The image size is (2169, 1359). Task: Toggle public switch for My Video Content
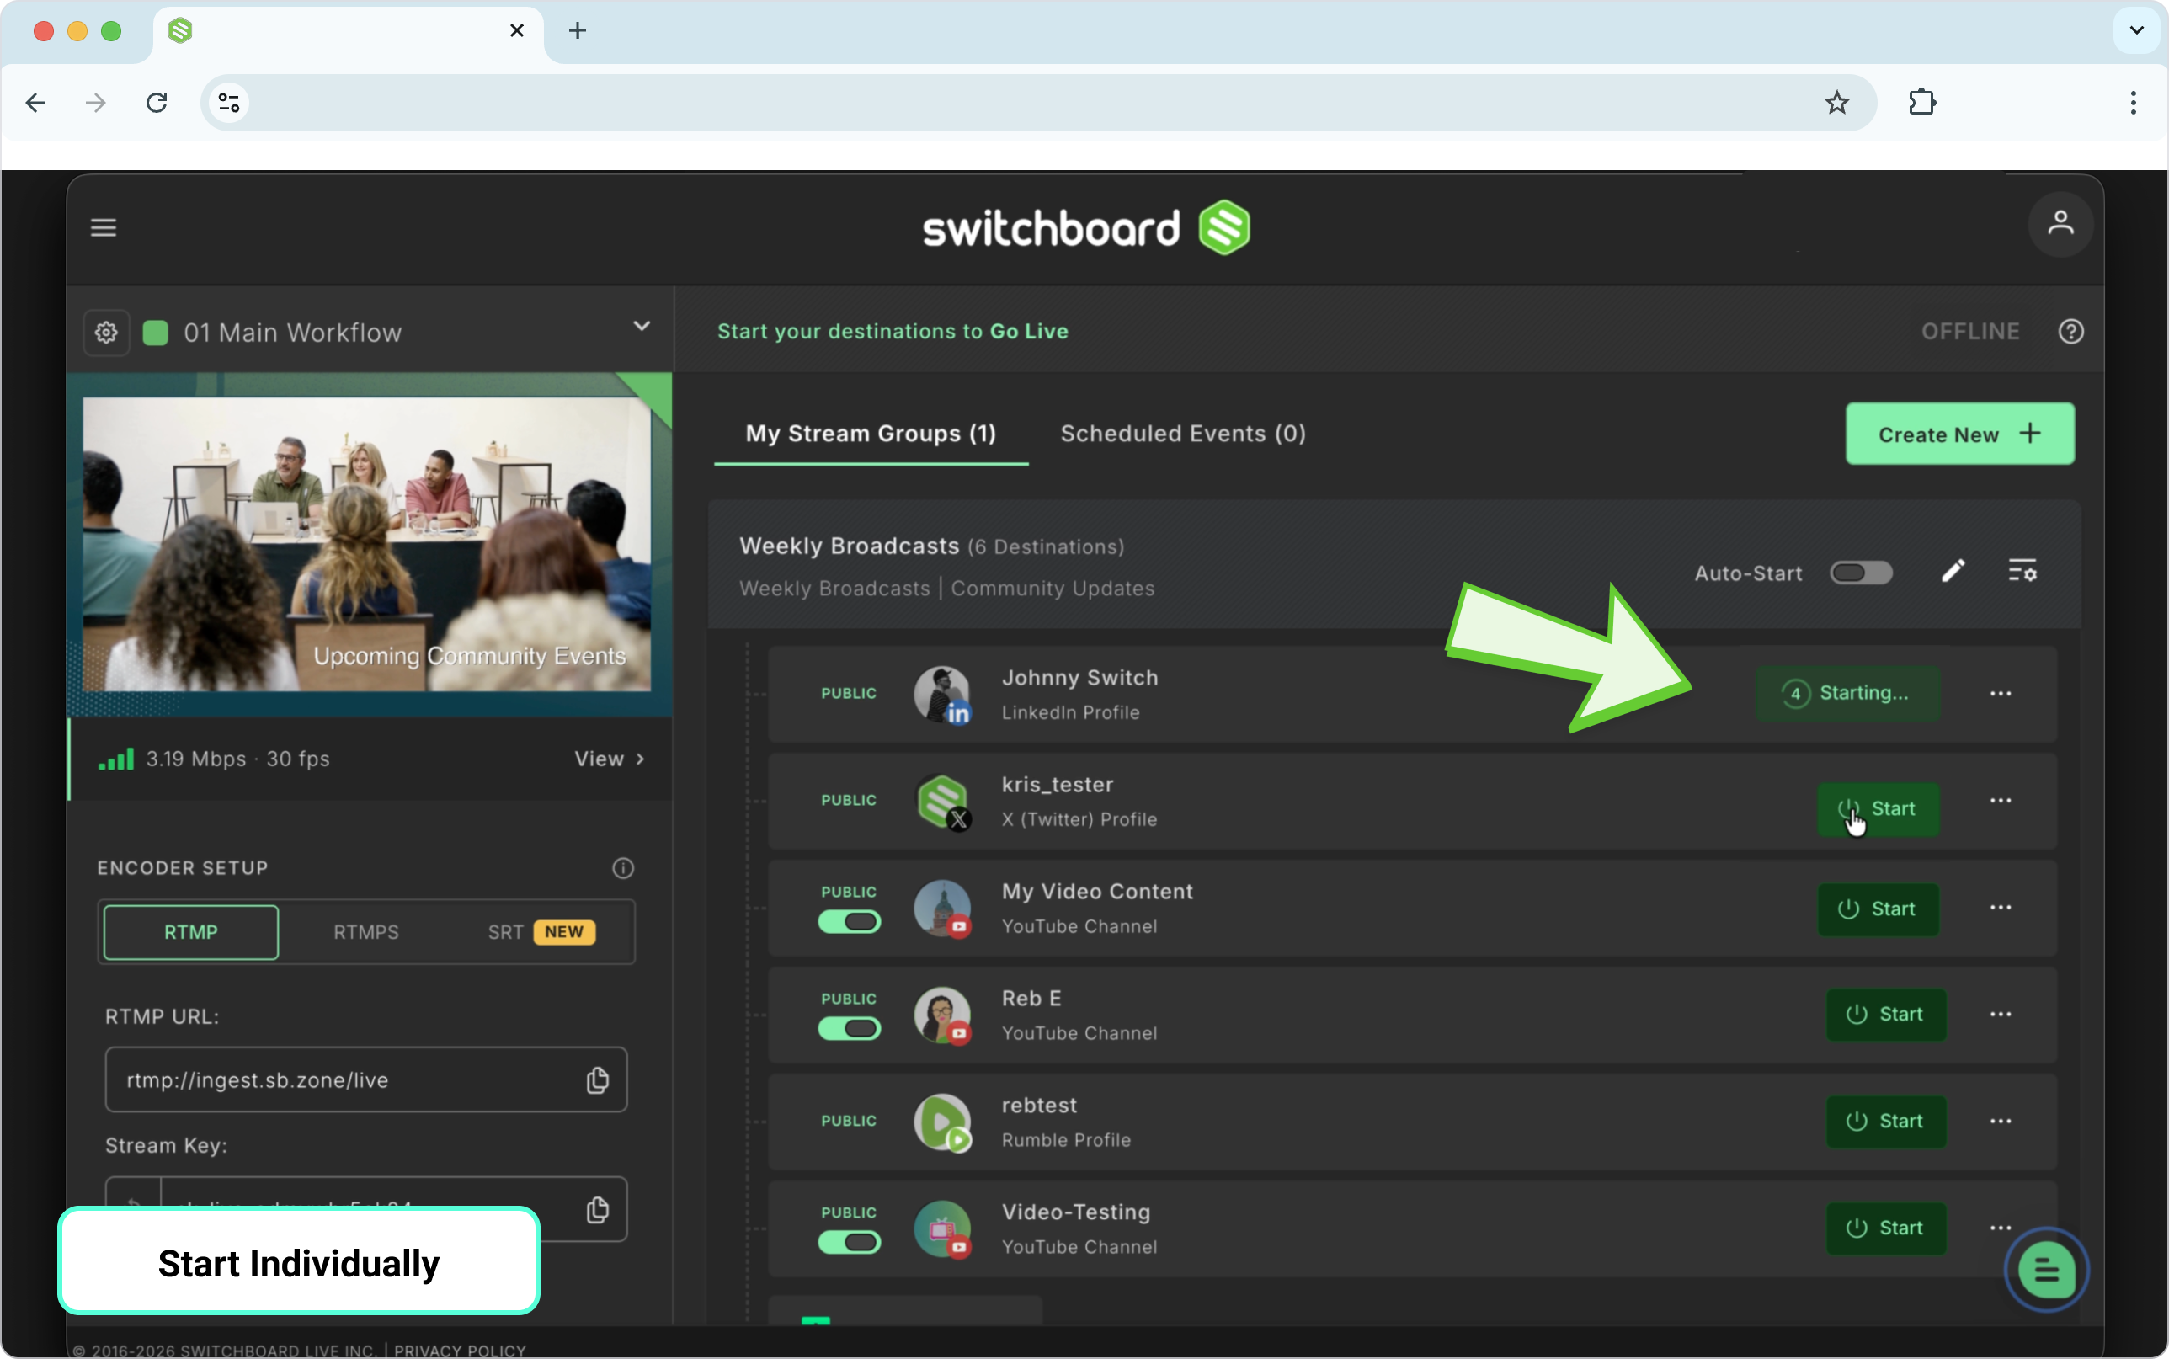849,921
